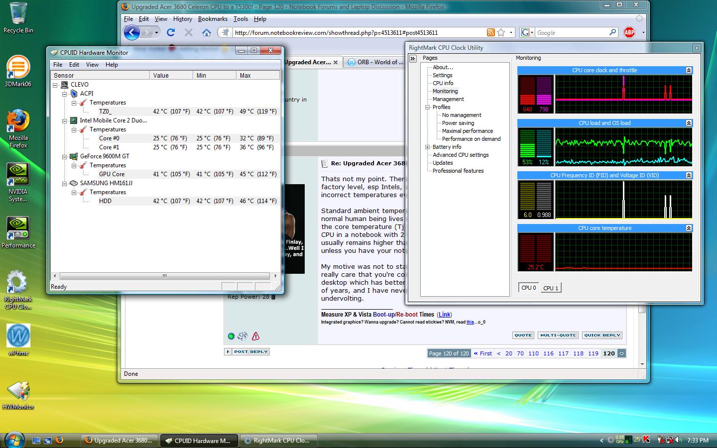The height and width of the screenshot is (448, 717).
Task: Open the NVIDIA Performance desktop shortcut
Action: [18, 232]
